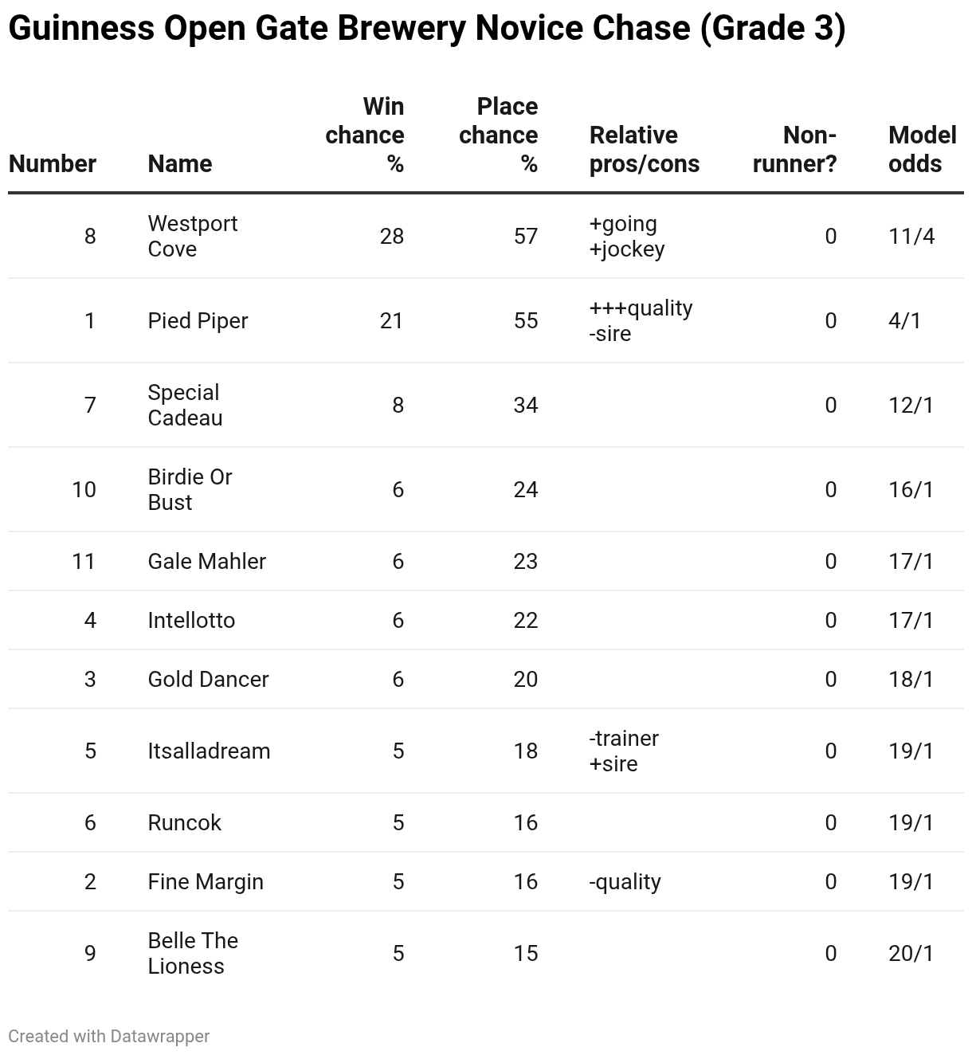Select Gold Dancer in the list

pos(208,679)
